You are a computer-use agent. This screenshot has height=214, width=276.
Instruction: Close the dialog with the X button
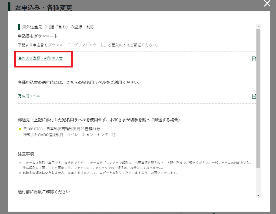267,3
